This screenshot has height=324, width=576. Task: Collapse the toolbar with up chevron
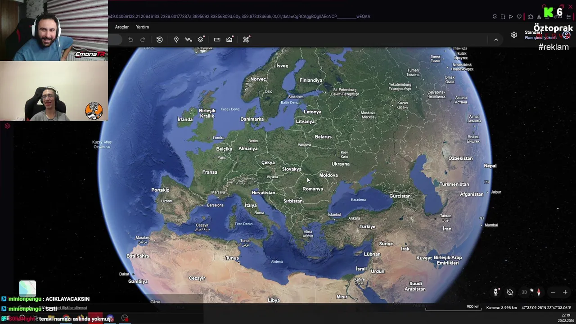pos(496,40)
